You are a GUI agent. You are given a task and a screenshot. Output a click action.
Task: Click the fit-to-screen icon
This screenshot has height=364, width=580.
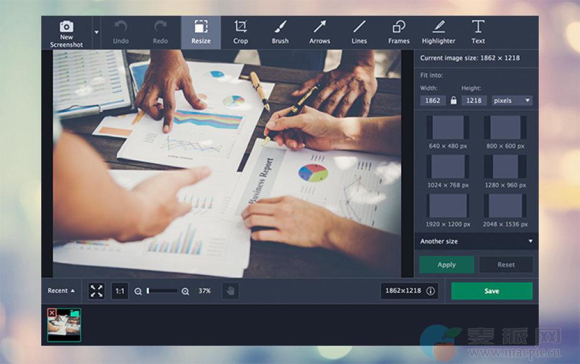click(96, 291)
